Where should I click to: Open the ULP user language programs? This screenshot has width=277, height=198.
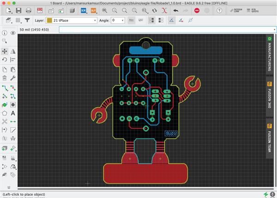93,10
